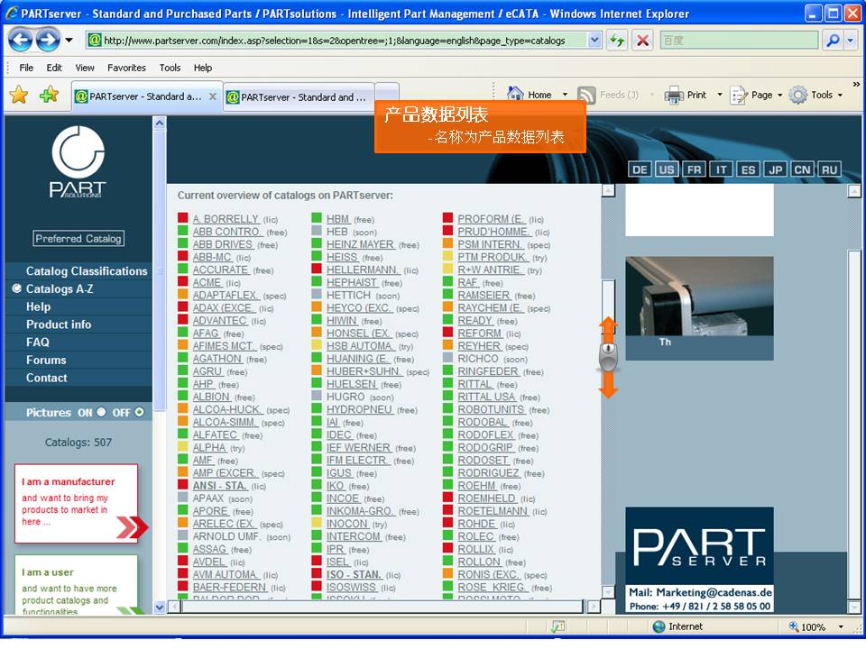Expand the Print dropdown arrow
Image resolution: width=866 pixels, height=649 pixels.
click(x=720, y=95)
